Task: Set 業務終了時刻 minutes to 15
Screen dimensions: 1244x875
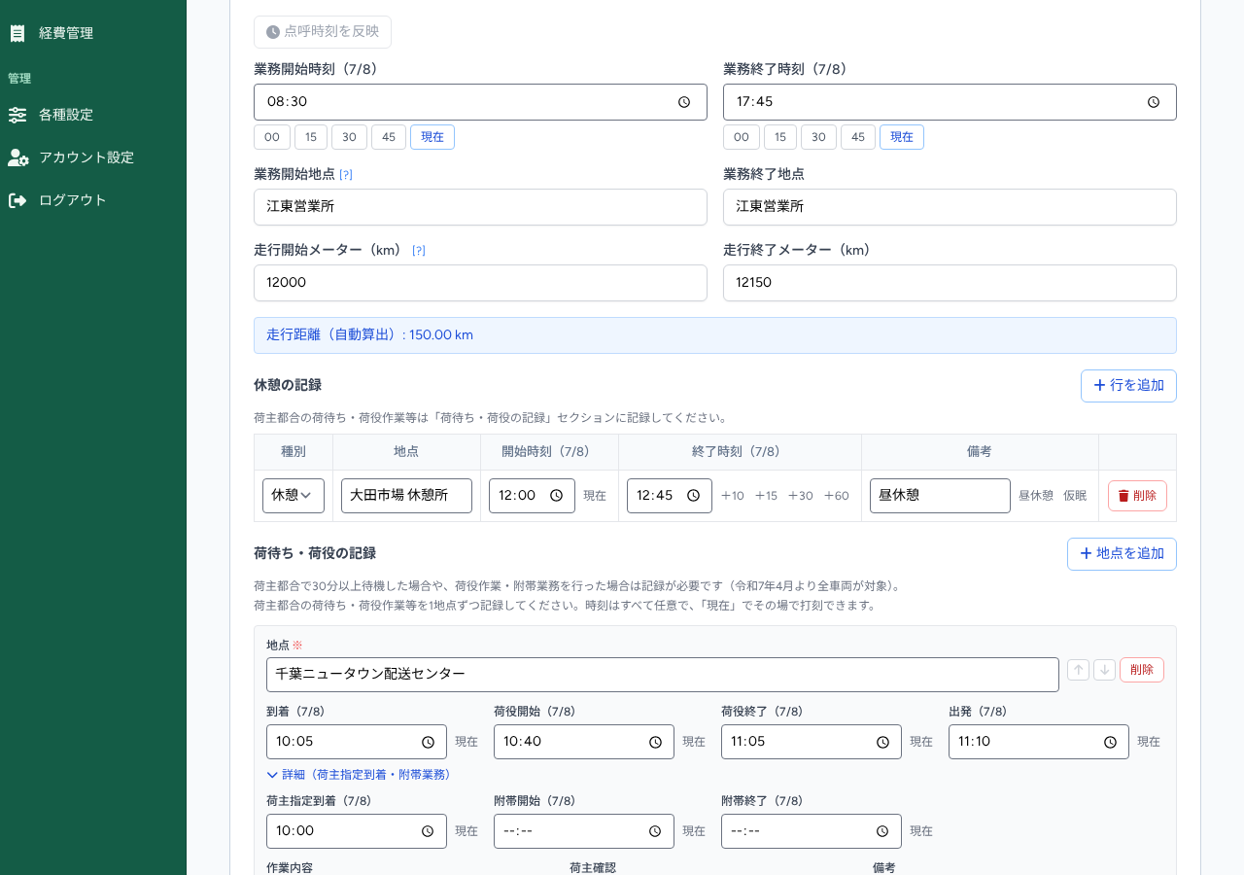Action: [780, 137]
